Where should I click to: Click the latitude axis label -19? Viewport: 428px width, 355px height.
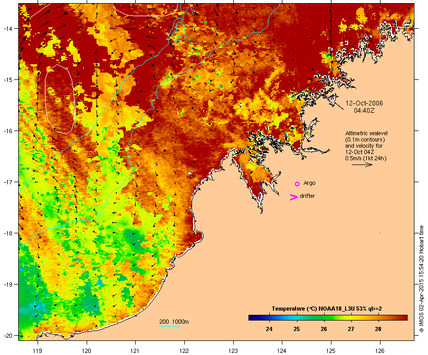7,285
